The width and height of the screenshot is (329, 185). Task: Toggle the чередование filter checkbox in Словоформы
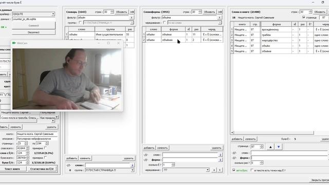coord(164,23)
